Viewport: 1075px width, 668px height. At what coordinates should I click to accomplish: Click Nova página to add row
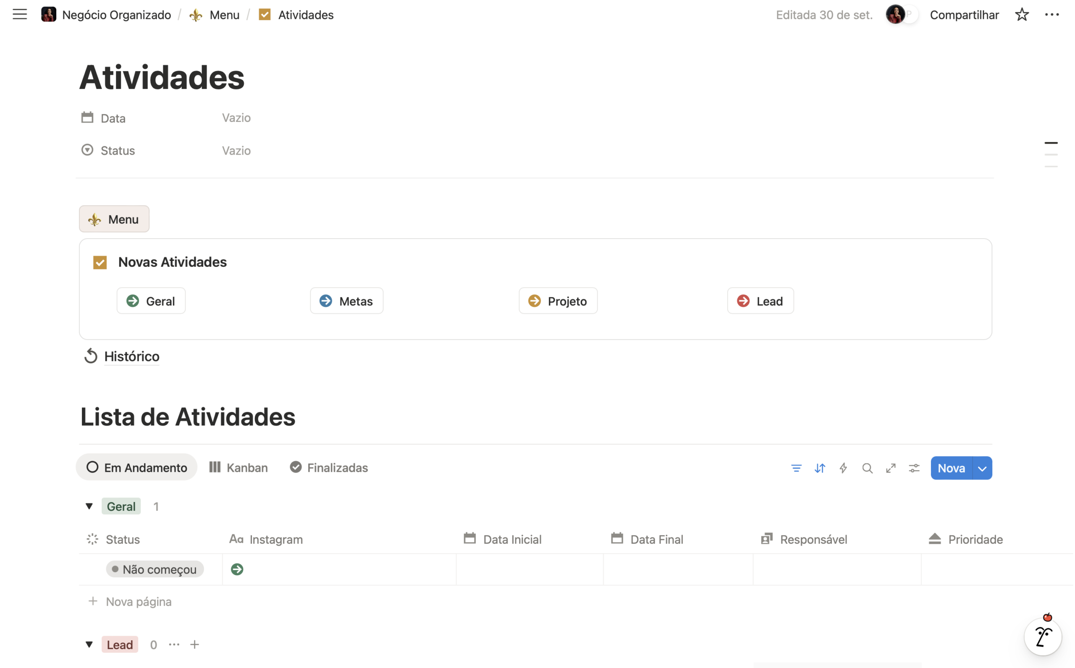(x=138, y=602)
